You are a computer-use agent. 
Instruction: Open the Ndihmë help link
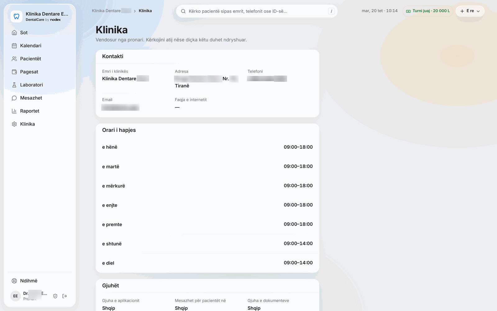(x=40, y=281)
